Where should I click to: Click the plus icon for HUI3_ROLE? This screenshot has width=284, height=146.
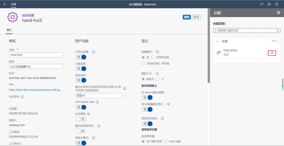(272, 53)
